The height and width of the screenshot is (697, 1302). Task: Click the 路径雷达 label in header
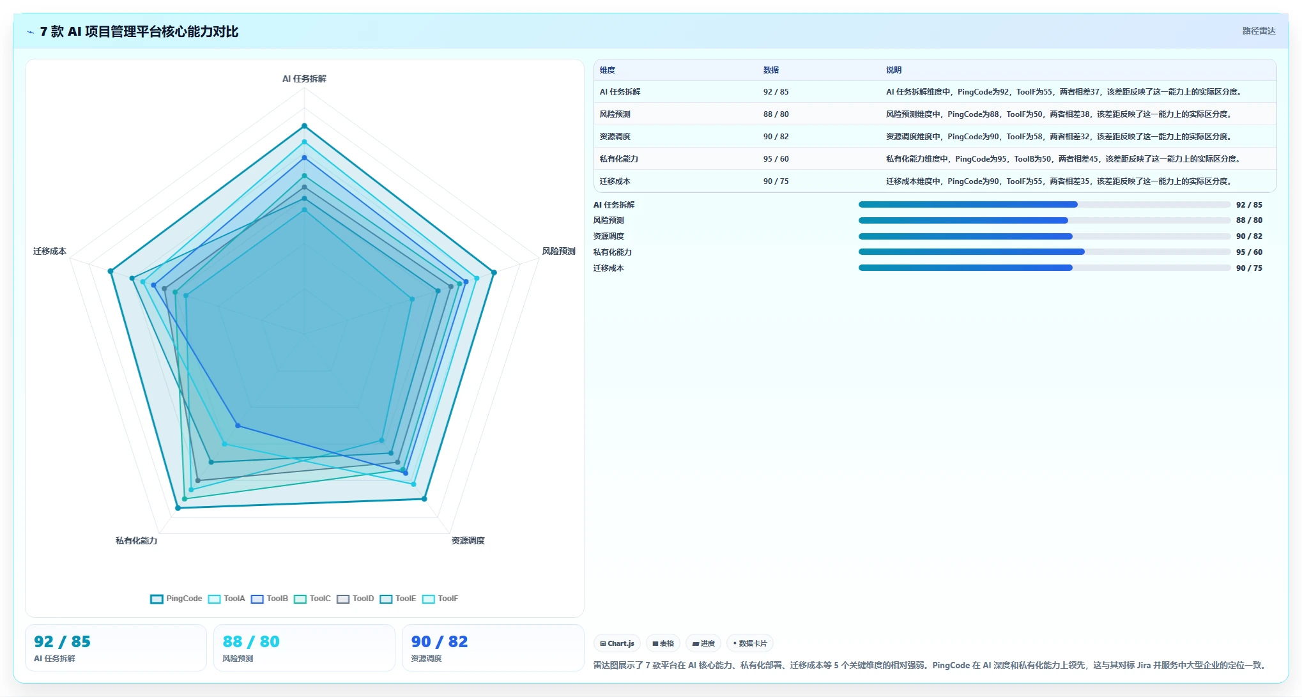(x=1259, y=31)
